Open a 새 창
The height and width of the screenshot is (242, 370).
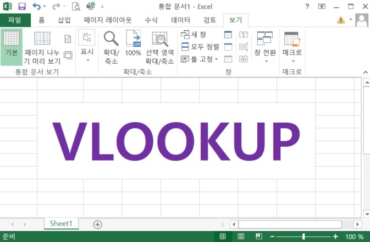194,35
